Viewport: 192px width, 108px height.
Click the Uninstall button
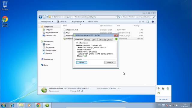[110, 63]
